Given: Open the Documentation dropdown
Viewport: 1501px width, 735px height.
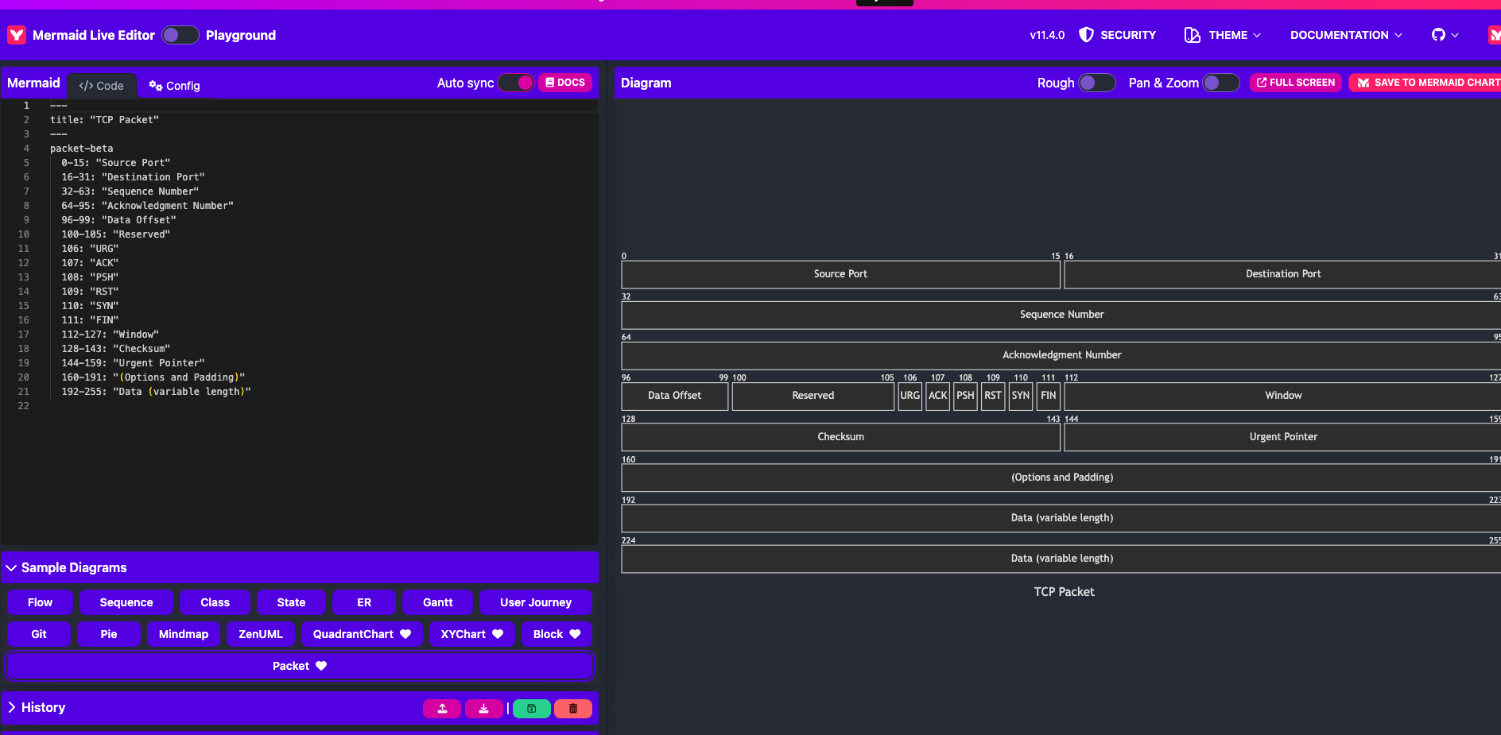Looking at the screenshot, I should (x=1346, y=35).
